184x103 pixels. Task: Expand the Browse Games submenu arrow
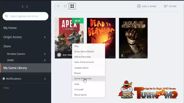[x=45, y=54]
